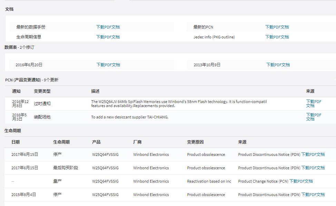Select the 生命周期信息 label
336x206 pixels.
[x=29, y=37]
